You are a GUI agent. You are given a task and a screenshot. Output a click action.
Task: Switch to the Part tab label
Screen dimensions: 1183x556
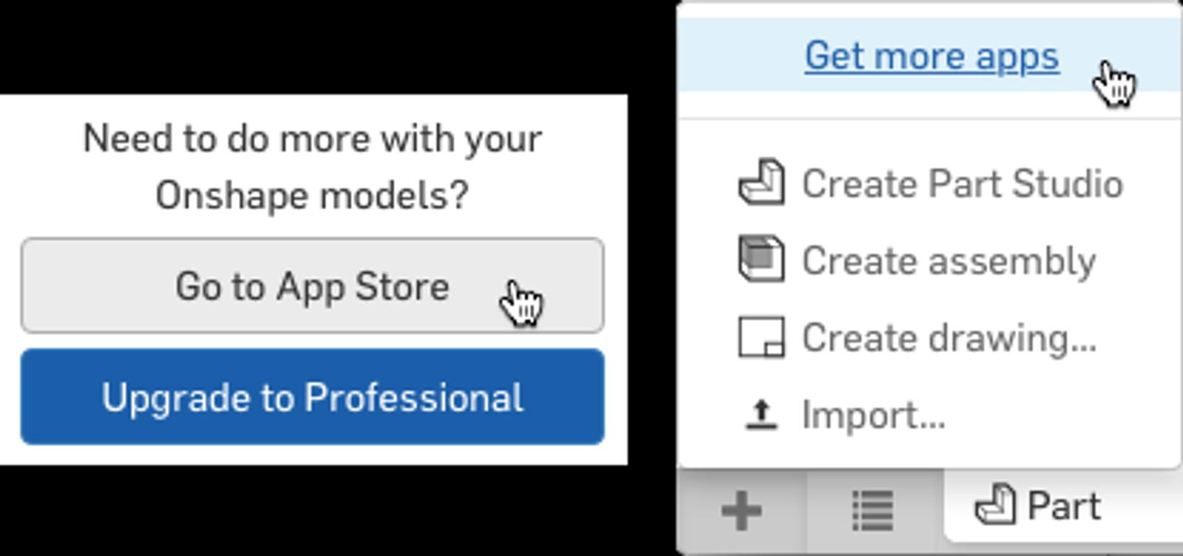[1063, 506]
